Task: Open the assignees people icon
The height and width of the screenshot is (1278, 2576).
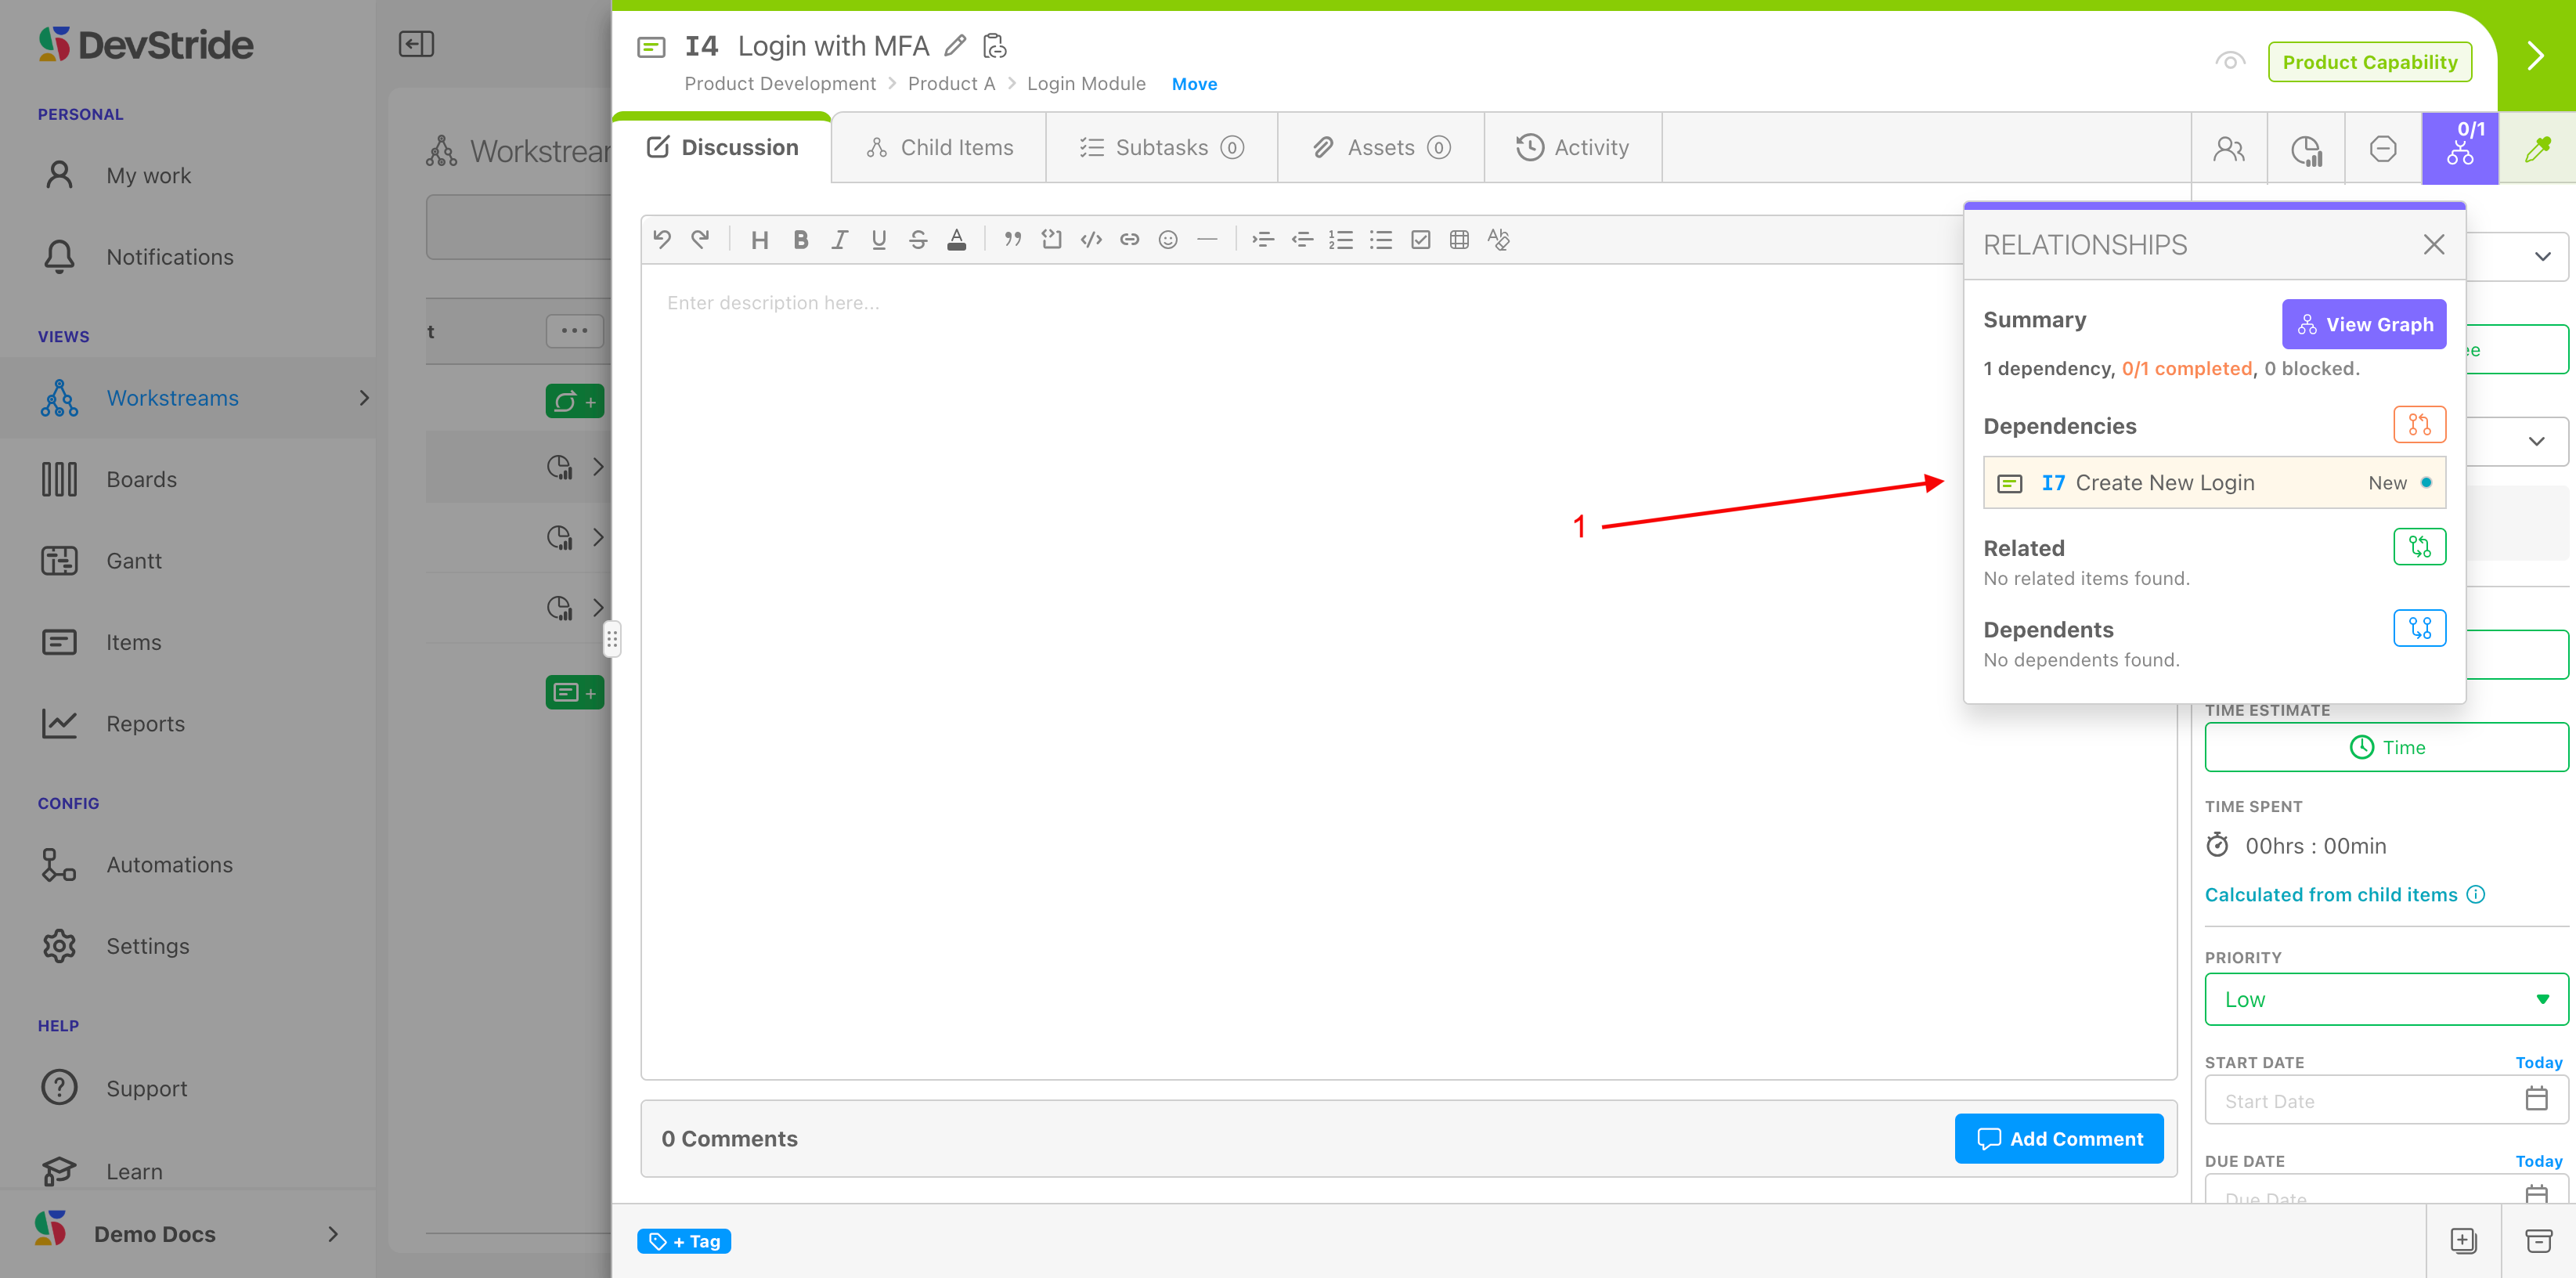Action: [x=2228, y=149]
